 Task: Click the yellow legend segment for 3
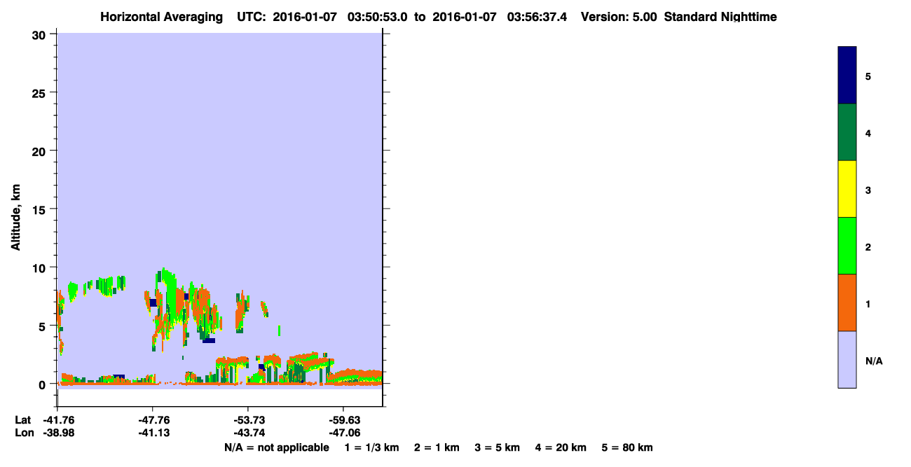coord(847,189)
